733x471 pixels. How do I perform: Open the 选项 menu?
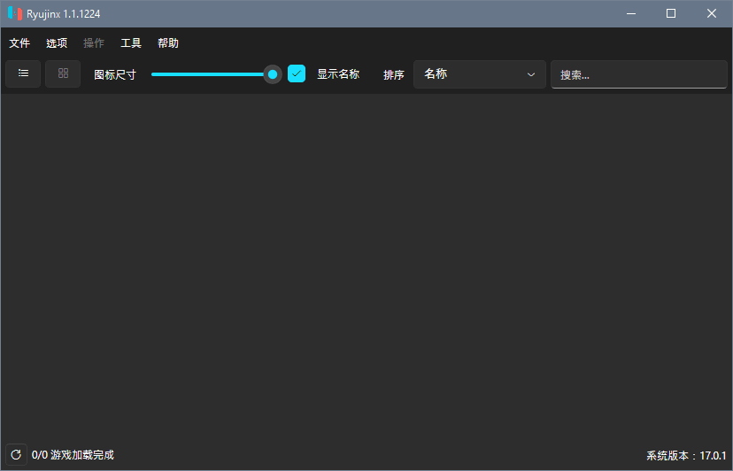pyautogui.click(x=57, y=43)
